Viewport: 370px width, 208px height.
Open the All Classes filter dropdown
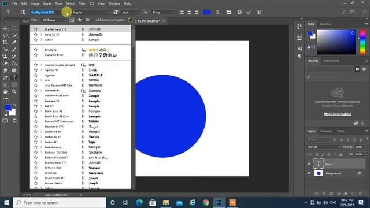coord(54,20)
